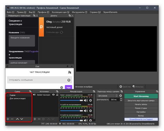
Task: Replay Oleg's donation alert
Action: click(62, 32)
